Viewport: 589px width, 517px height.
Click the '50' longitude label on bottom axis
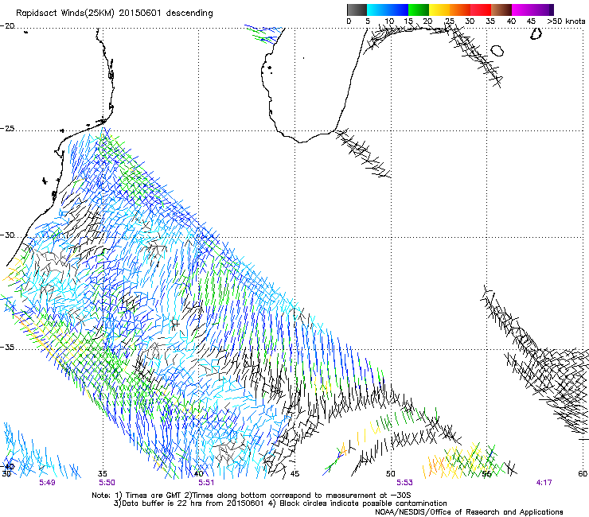point(391,473)
